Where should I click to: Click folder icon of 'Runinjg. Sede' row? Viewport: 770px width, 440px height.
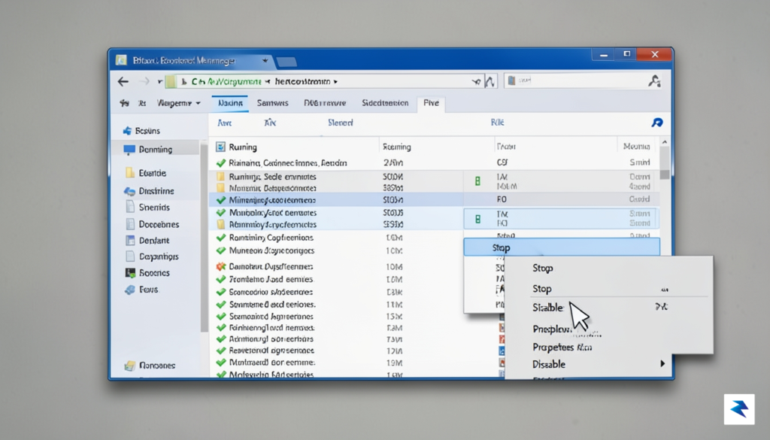coord(221,177)
